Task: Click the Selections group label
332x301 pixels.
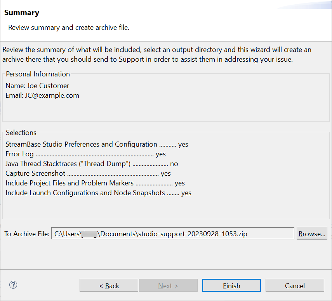Action: (x=21, y=133)
